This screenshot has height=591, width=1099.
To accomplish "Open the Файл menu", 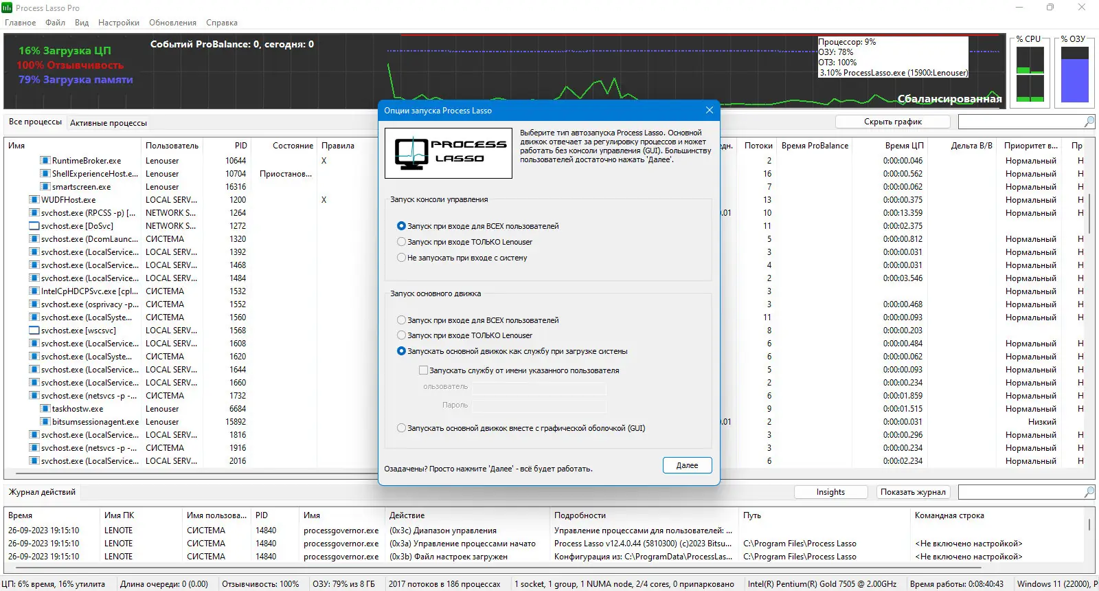I will (56, 23).
